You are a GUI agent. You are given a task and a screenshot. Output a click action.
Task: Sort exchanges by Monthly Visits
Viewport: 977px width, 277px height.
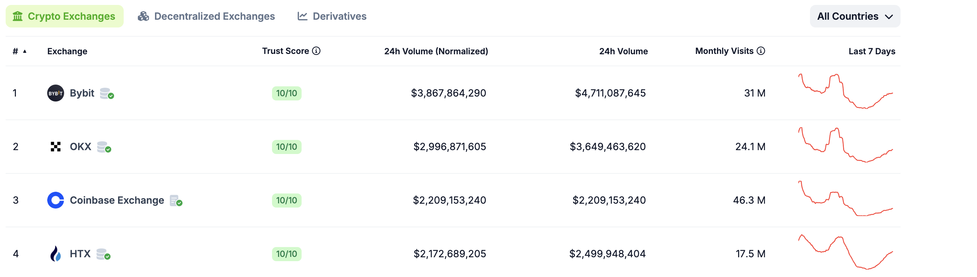tap(726, 50)
